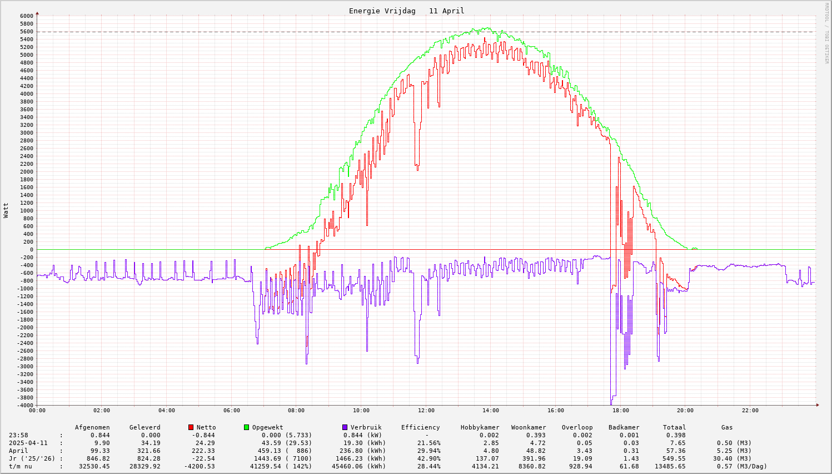Click the red Netto legend square

click(x=191, y=427)
